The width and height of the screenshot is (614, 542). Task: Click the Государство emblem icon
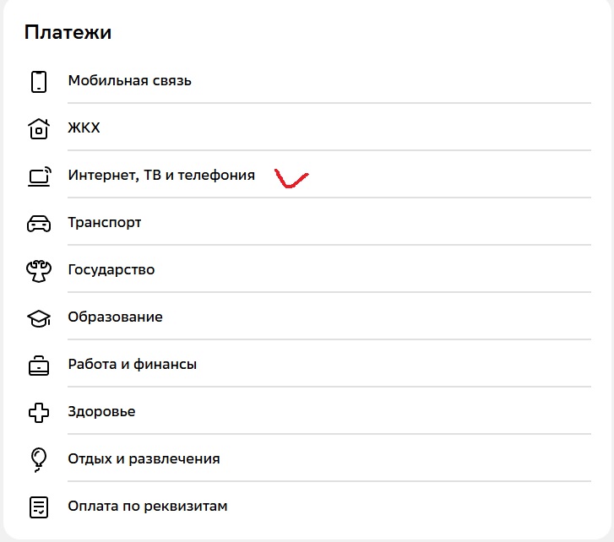pyautogui.click(x=39, y=270)
